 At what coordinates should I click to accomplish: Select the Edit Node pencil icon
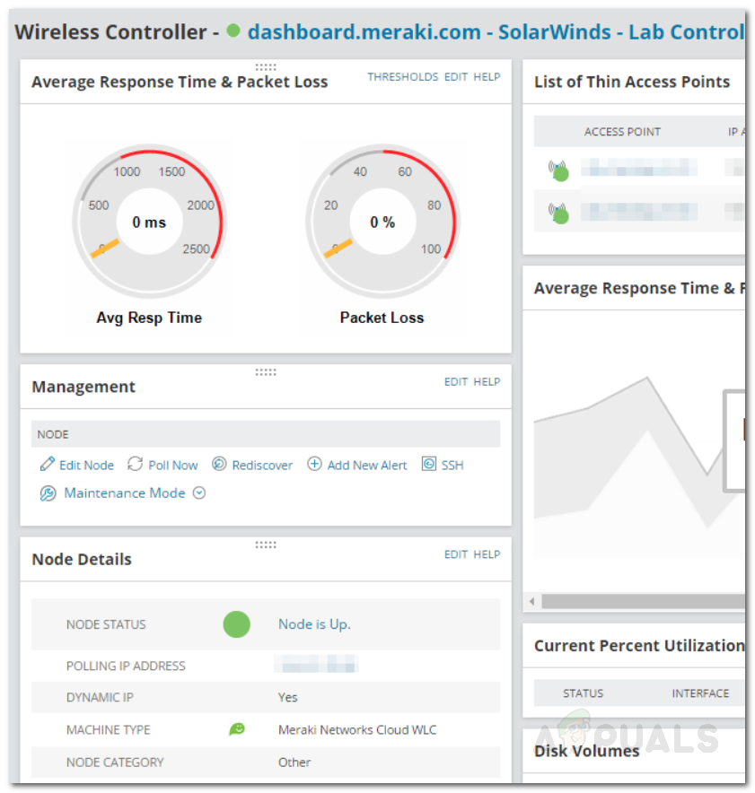click(x=47, y=465)
